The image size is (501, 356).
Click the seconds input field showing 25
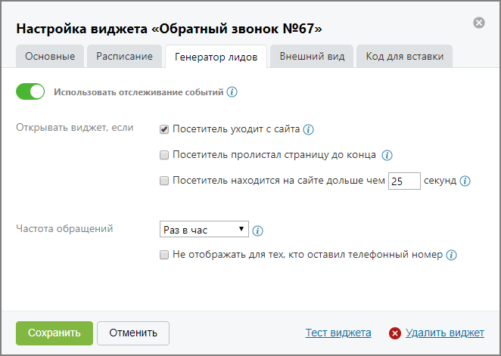tap(404, 181)
